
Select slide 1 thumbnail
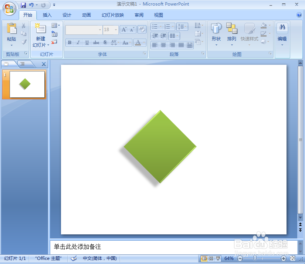pos(27,84)
